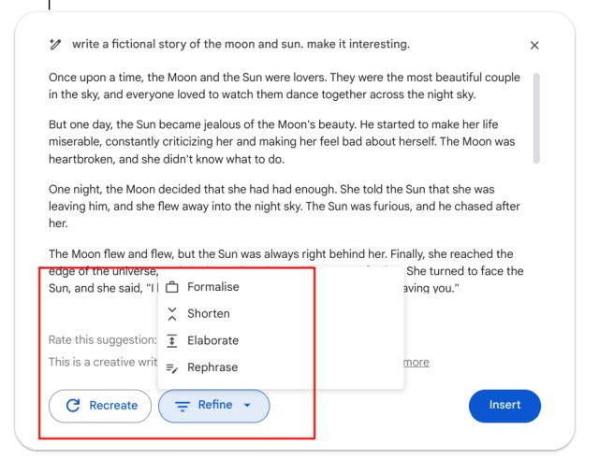599x474 pixels.
Task: Click the magic pen icon beside the prompt
Action: pyautogui.click(x=55, y=45)
